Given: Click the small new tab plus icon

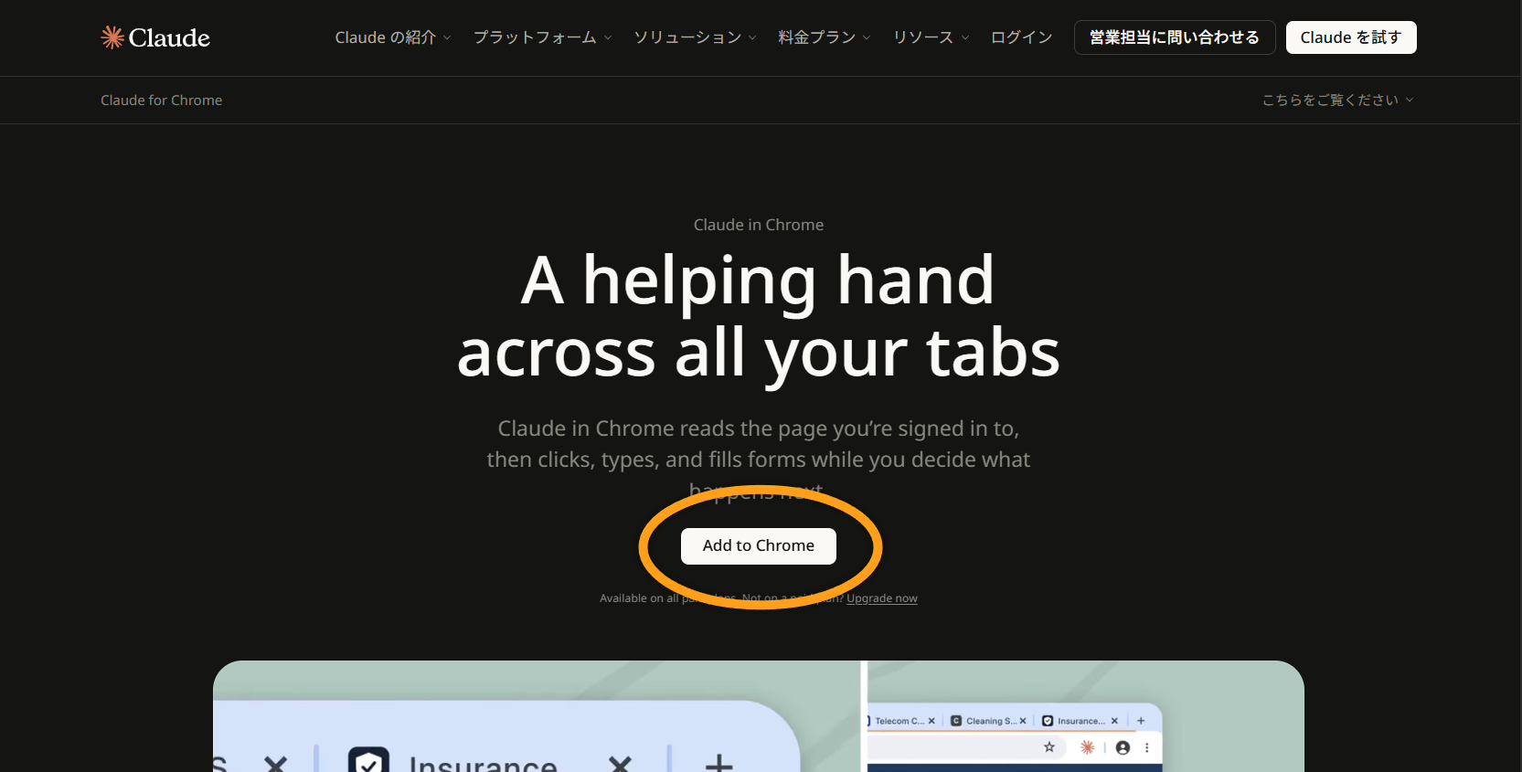Looking at the screenshot, I should pyautogui.click(x=1141, y=721).
